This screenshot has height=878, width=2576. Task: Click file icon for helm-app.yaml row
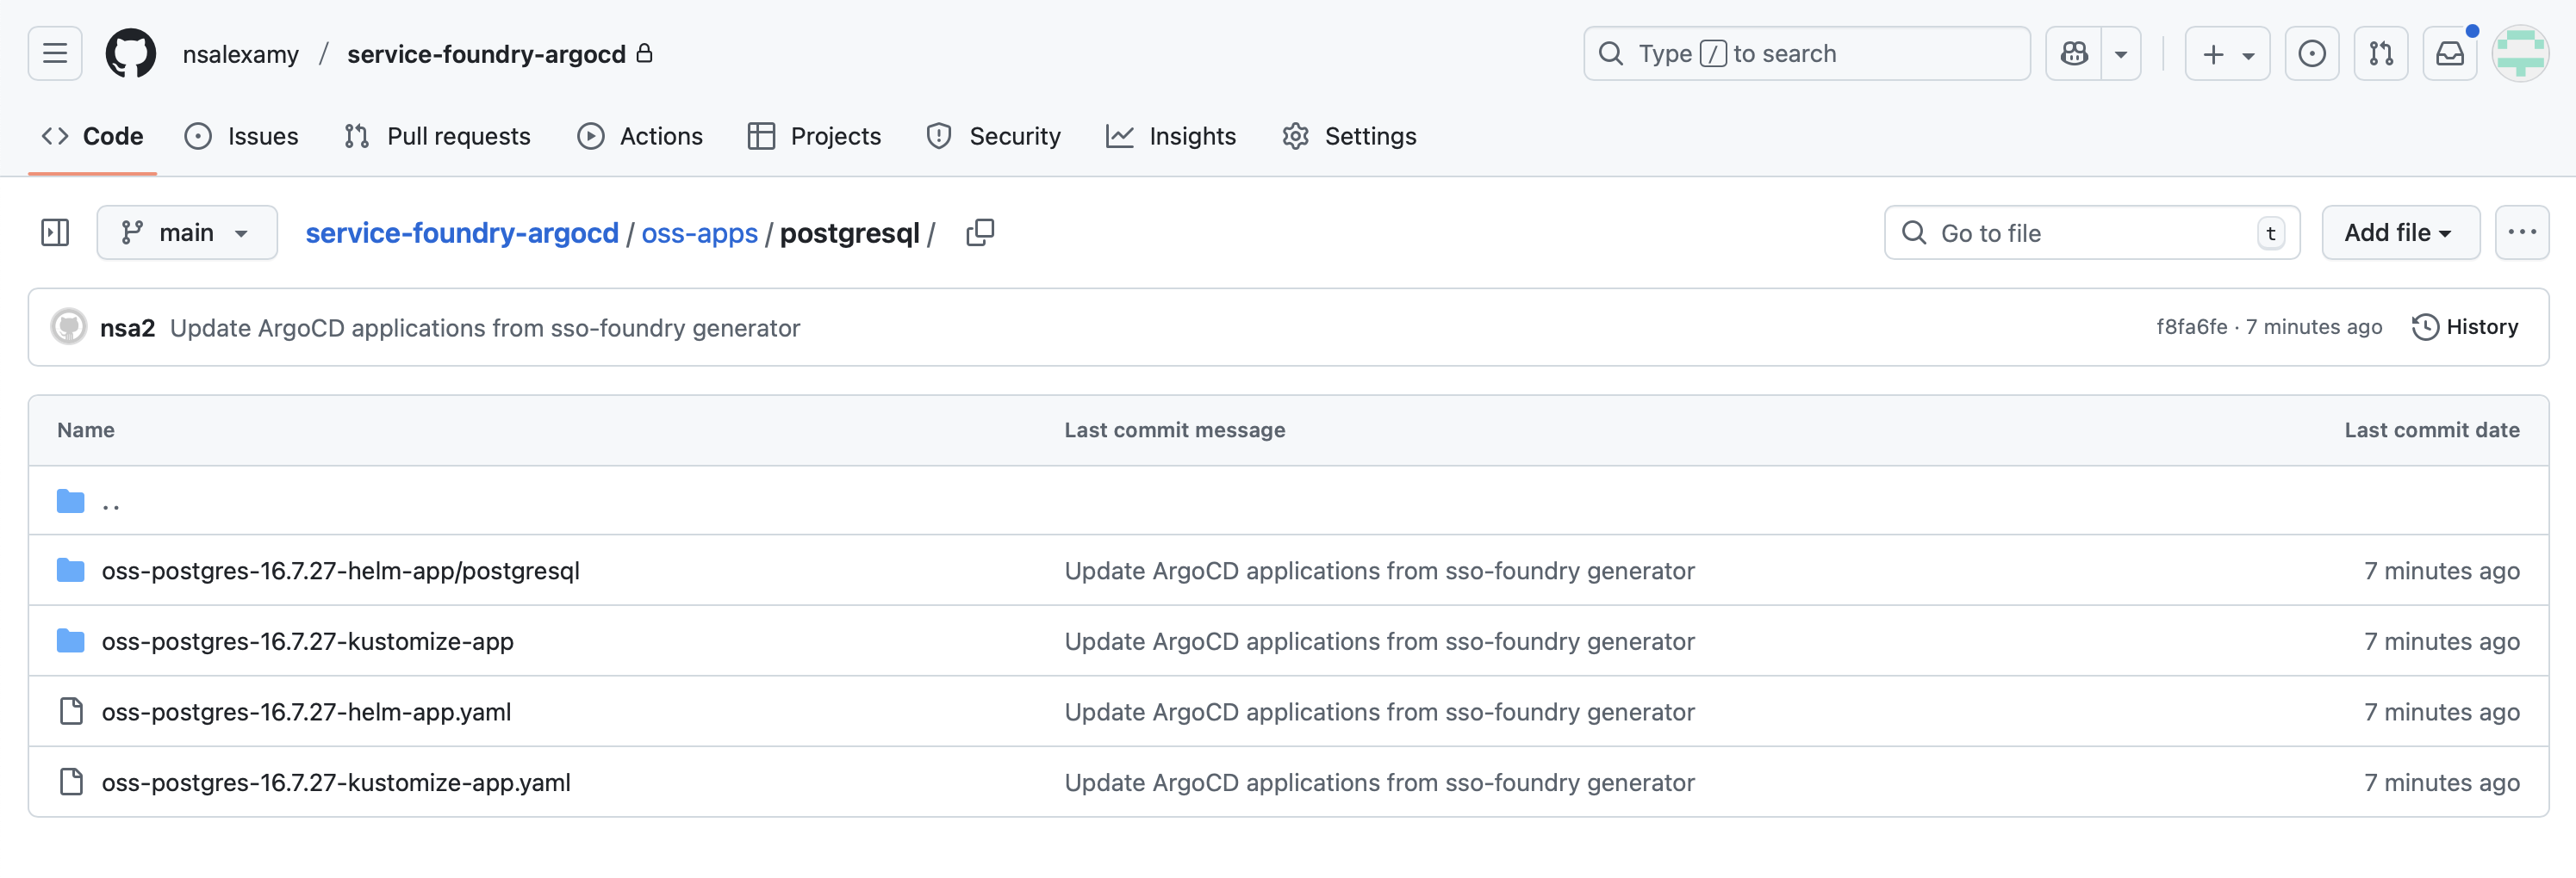[x=71, y=711]
